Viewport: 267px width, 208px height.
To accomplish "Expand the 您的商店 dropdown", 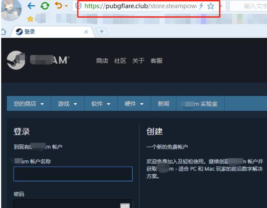I will (29, 104).
